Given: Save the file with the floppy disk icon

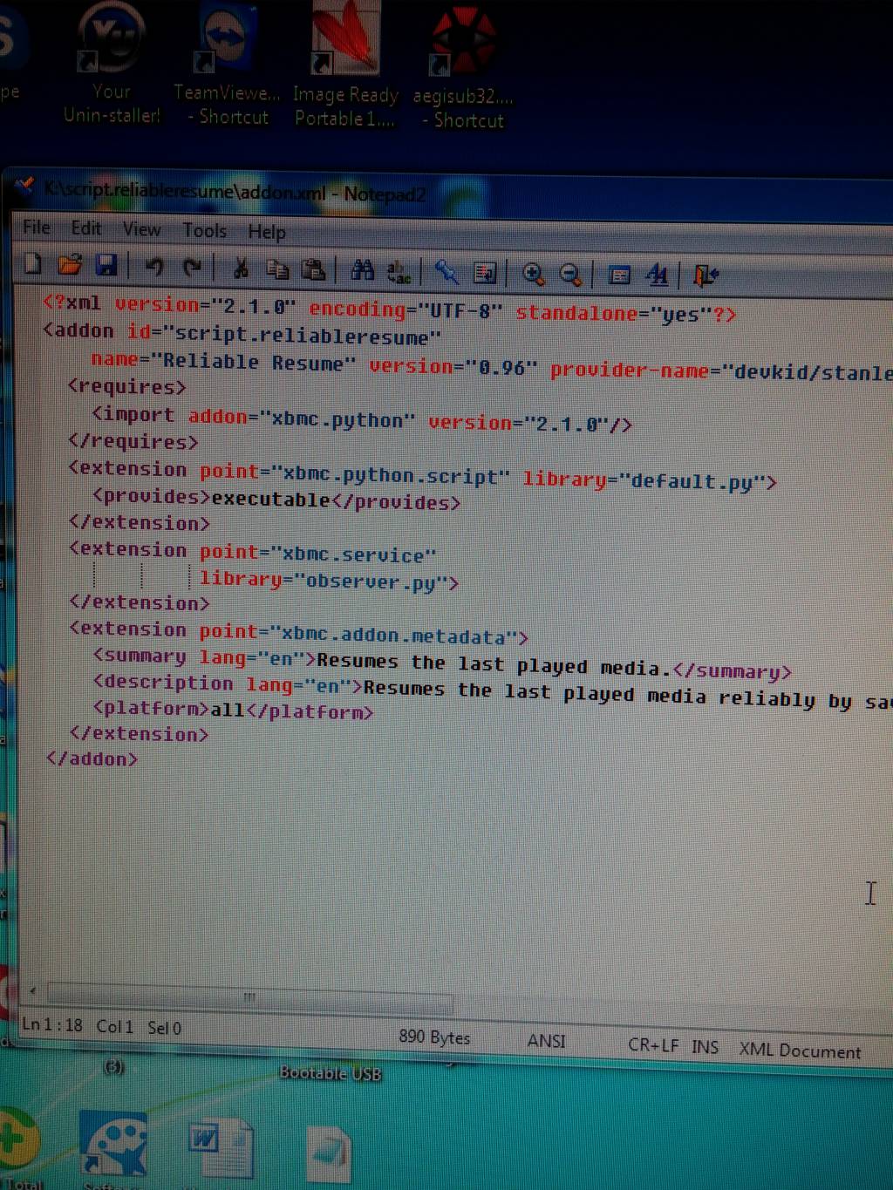Looking at the screenshot, I should 106,265.
